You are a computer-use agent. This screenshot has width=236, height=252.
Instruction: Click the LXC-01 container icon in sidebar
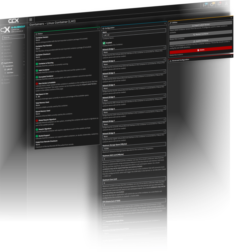[x=5, y=70]
